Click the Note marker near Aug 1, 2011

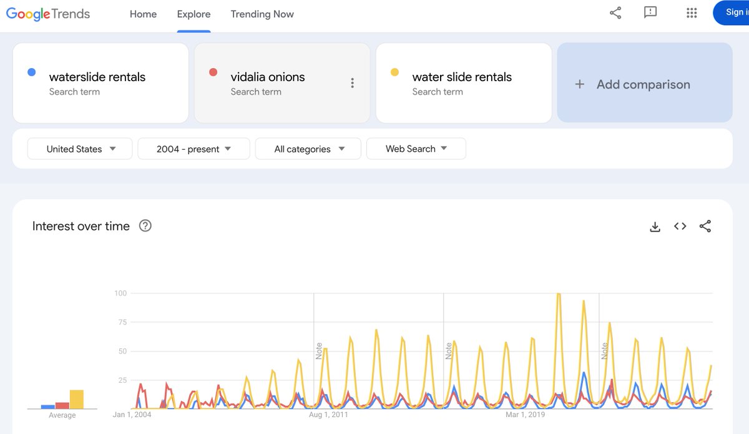click(x=318, y=351)
